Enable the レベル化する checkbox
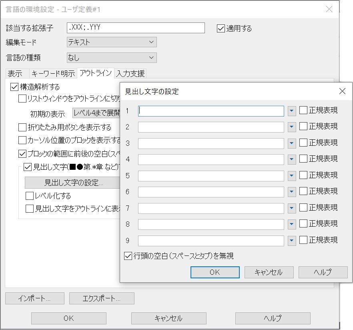Image resolution: width=353 pixels, height=330 pixels. coord(29,196)
